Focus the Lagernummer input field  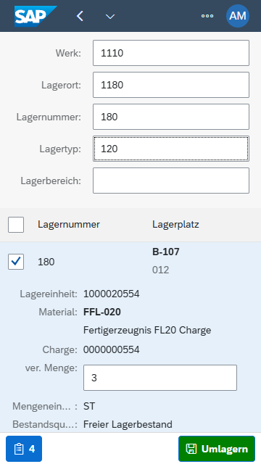click(171, 117)
